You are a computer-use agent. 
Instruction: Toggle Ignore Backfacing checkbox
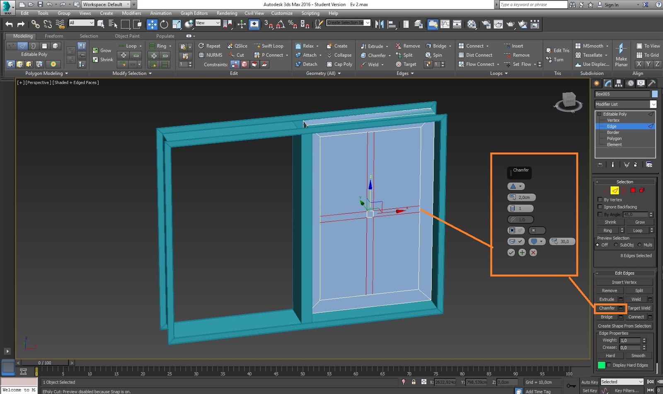(x=600, y=207)
